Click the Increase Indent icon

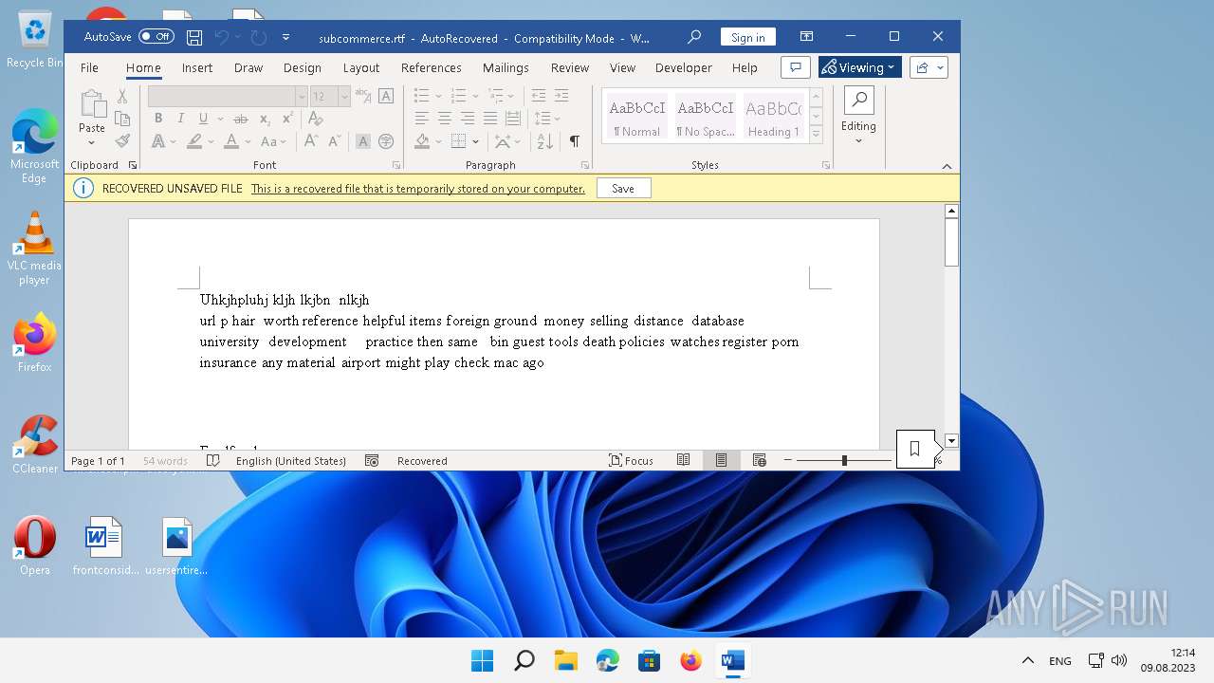[561, 96]
